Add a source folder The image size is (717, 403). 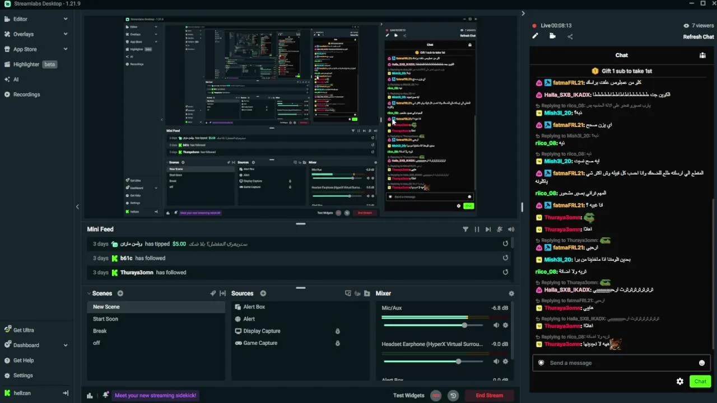click(367, 293)
